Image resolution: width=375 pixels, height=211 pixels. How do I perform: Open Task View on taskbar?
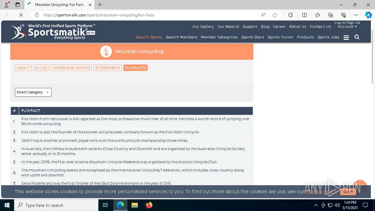(x=105, y=205)
